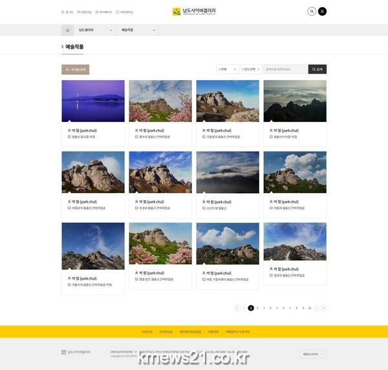Viewport: 388px width, 370px height.
Task: Expand the 남도갤러리 breadcrumb dropdown
Action: pyautogui.click(x=95, y=30)
